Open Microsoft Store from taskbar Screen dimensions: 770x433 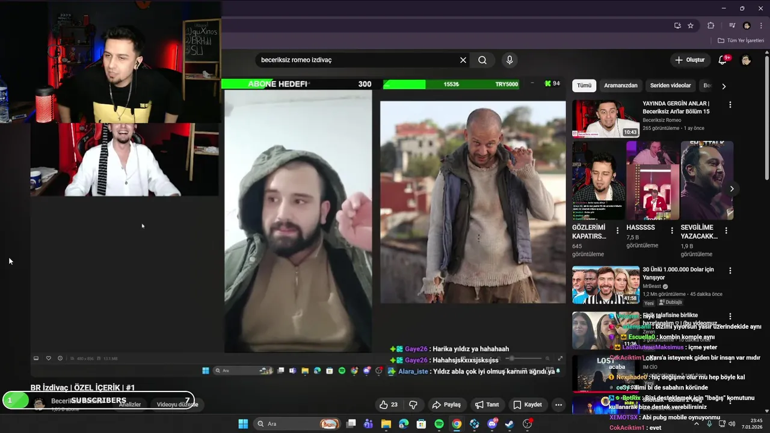pyautogui.click(x=421, y=424)
